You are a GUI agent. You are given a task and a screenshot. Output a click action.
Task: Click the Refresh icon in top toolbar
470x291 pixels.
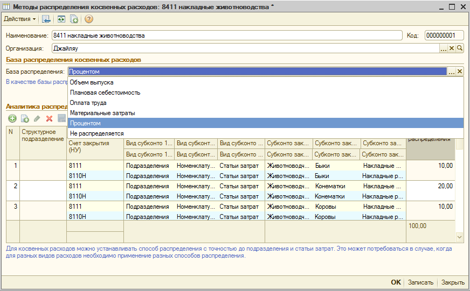click(x=61, y=19)
